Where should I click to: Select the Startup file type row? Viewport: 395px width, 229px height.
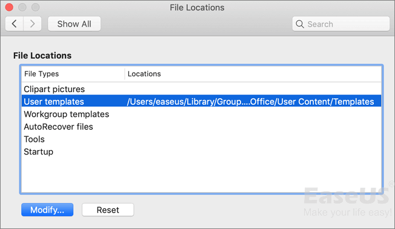tap(201, 152)
